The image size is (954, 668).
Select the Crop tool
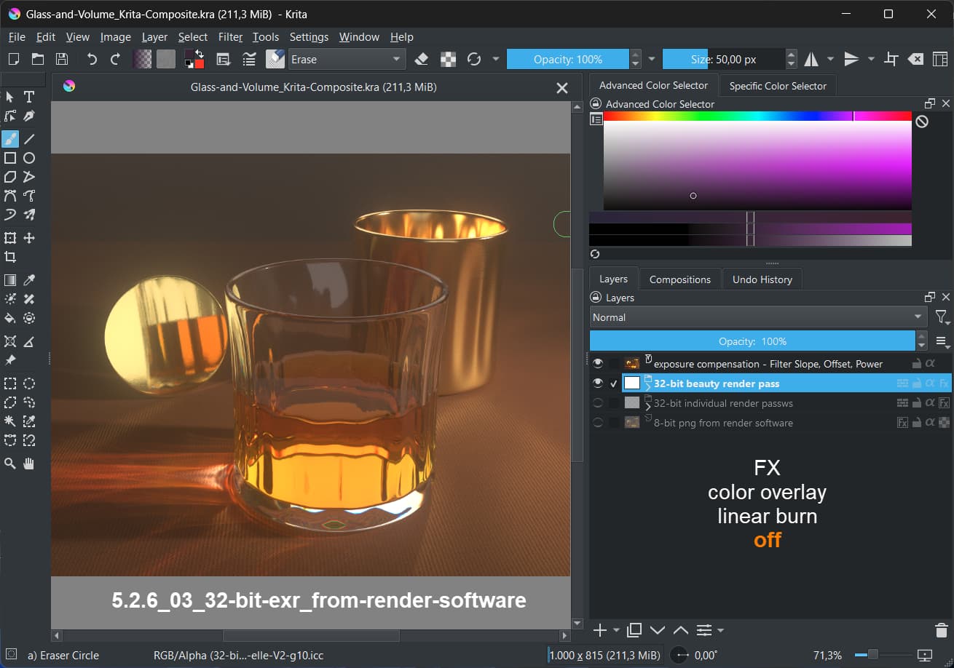click(x=10, y=257)
